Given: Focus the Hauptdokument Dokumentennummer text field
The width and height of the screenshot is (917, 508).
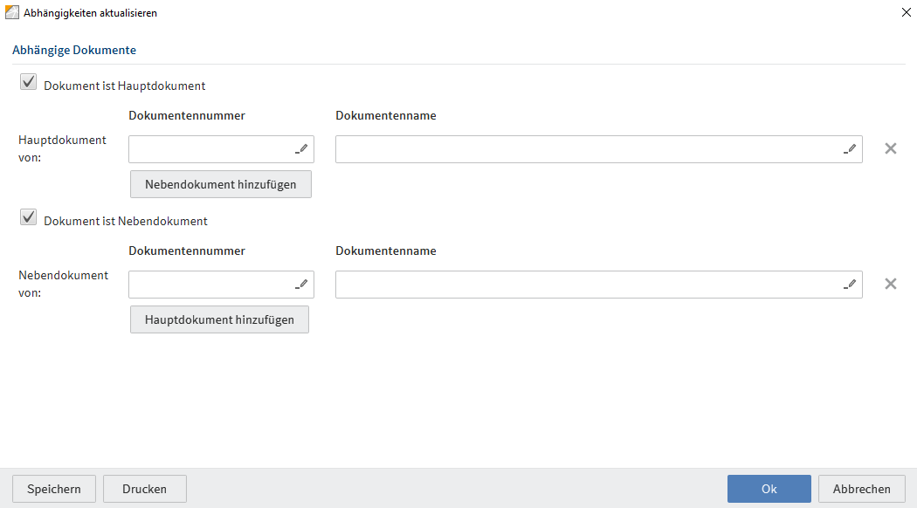Looking at the screenshot, I should (210, 149).
